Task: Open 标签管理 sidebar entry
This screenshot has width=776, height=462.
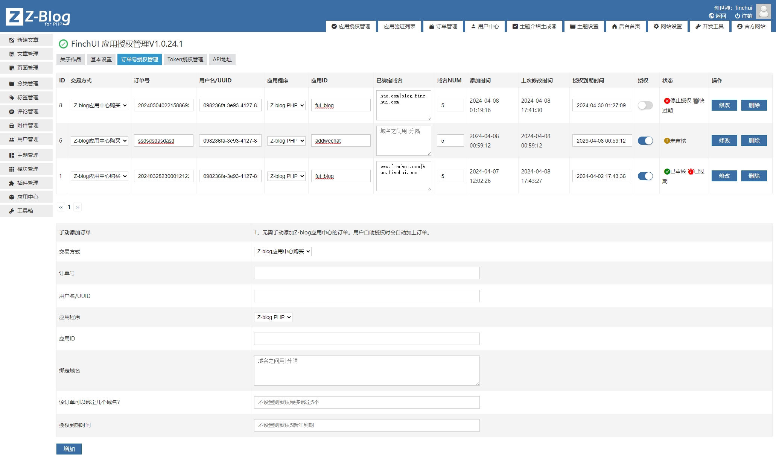Action: [26, 97]
